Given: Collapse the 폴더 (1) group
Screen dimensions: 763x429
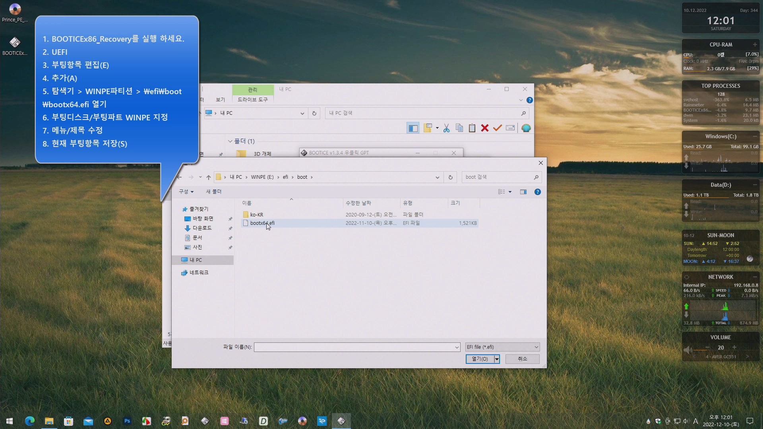Looking at the screenshot, I should (230, 141).
